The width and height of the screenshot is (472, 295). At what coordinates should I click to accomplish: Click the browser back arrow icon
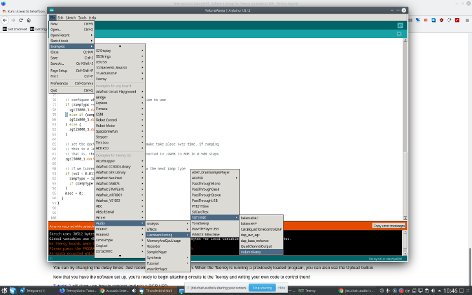(5, 20)
